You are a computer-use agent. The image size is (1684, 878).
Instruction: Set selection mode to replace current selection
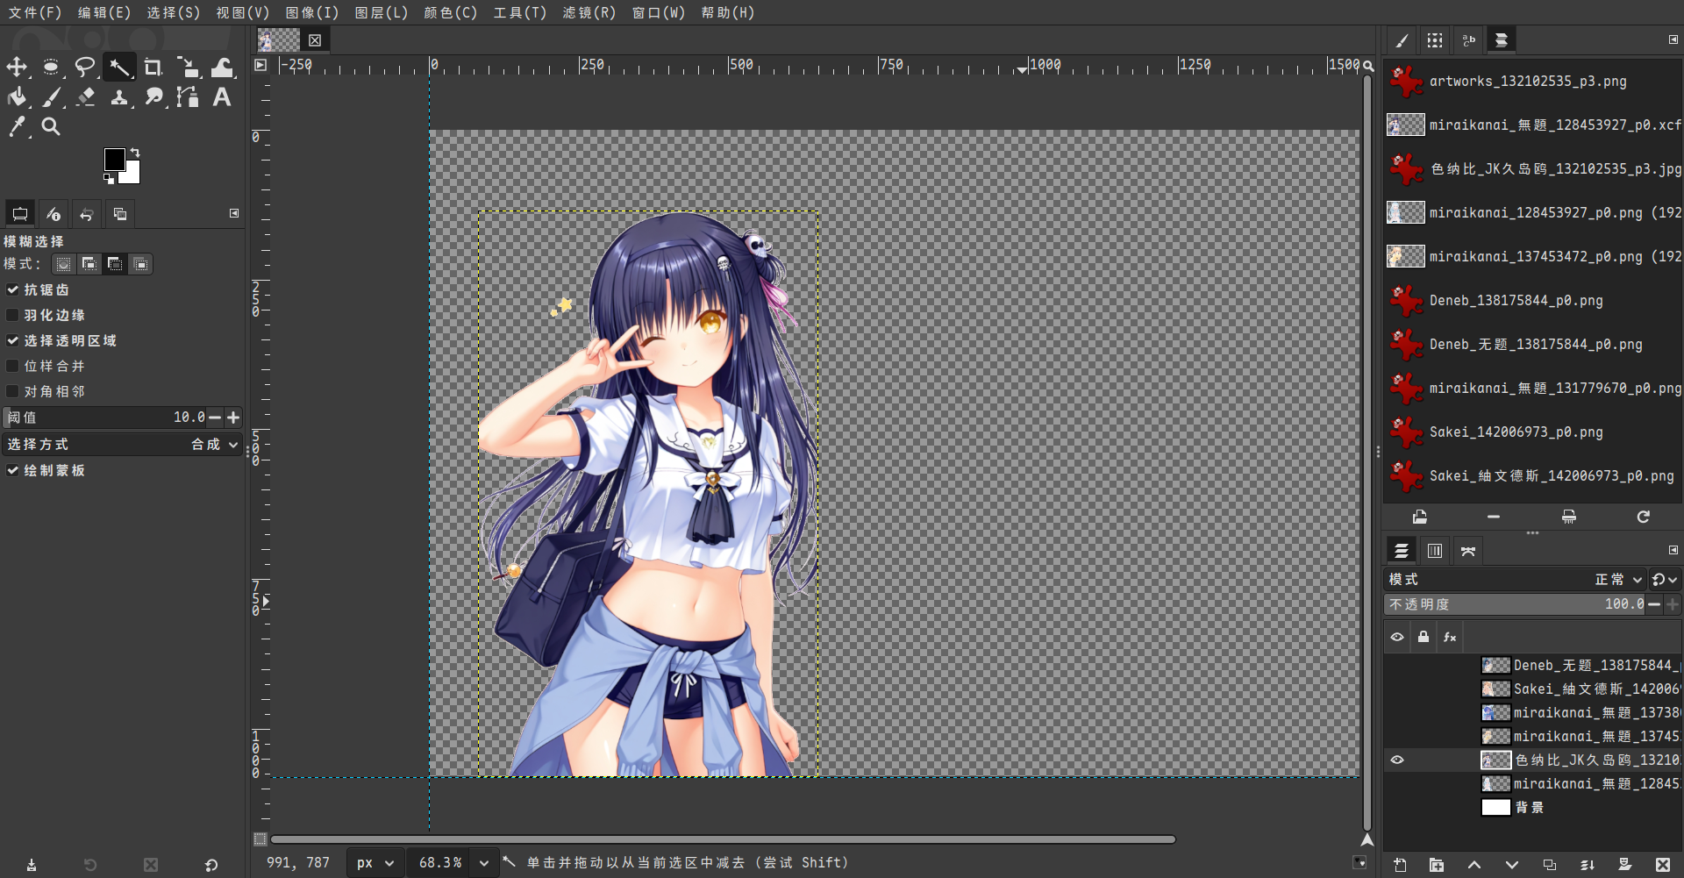pos(64,264)
